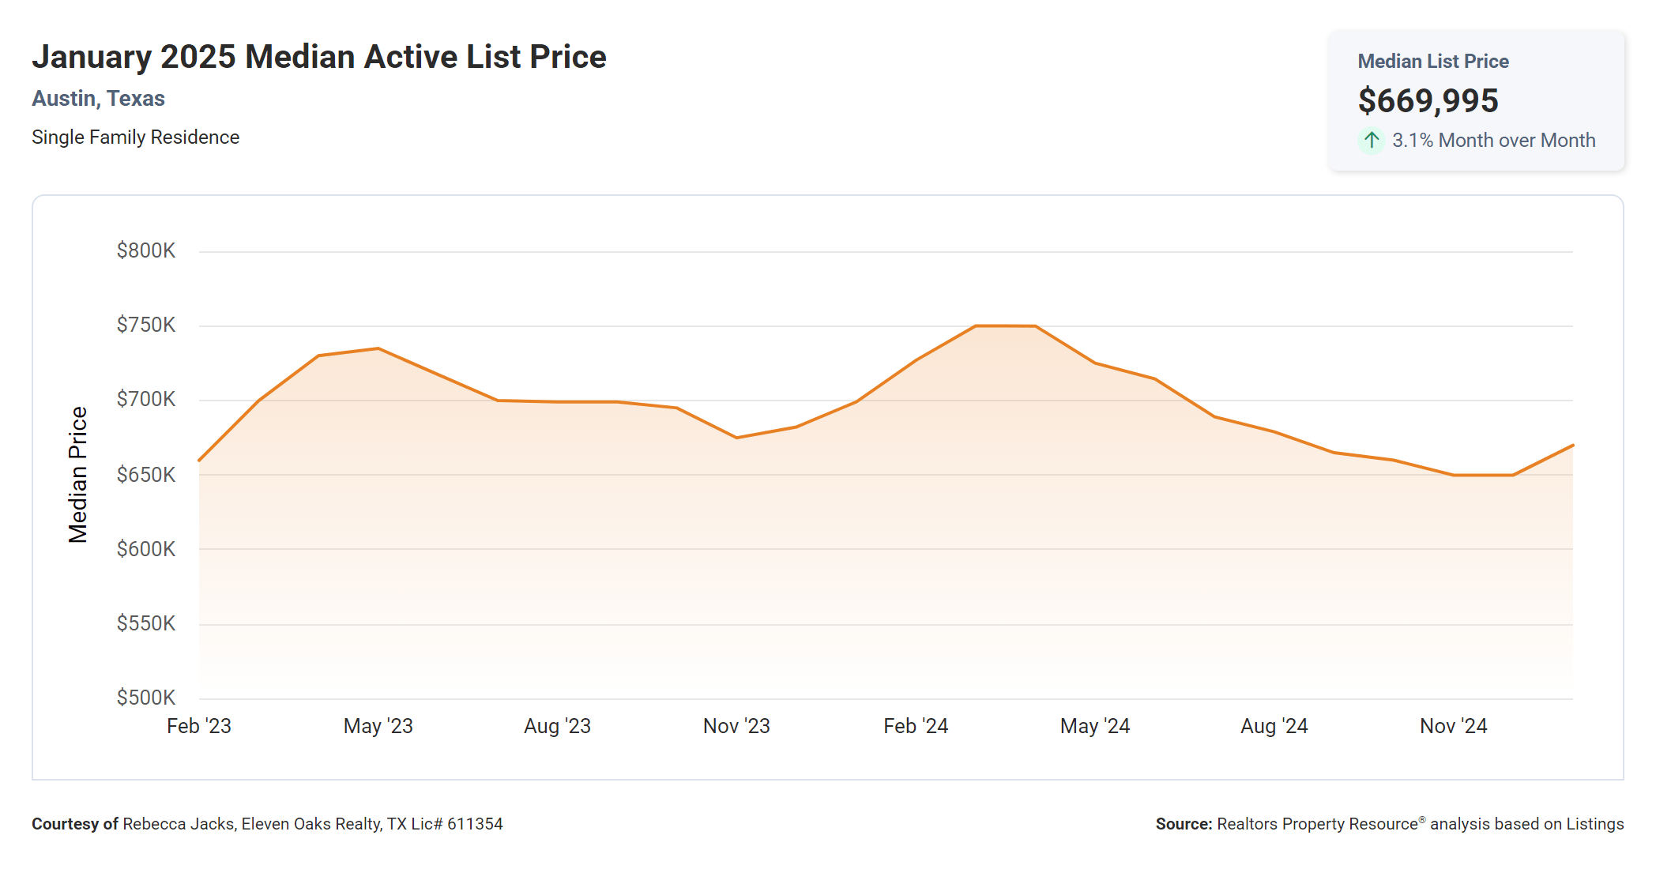Click the May '24 x-axis label

[1095, 726]
